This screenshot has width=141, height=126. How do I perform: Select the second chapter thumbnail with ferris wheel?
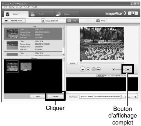(x=26, y=66)
